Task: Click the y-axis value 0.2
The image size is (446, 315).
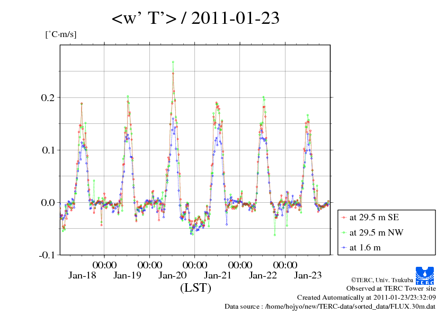Action: coord(48,97)
